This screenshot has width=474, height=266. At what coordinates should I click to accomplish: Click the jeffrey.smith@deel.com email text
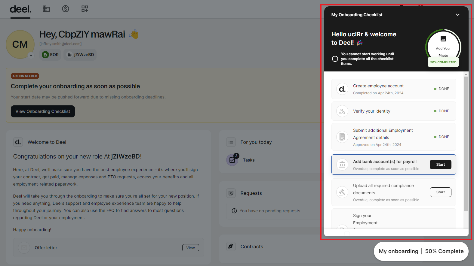point(60,44)
